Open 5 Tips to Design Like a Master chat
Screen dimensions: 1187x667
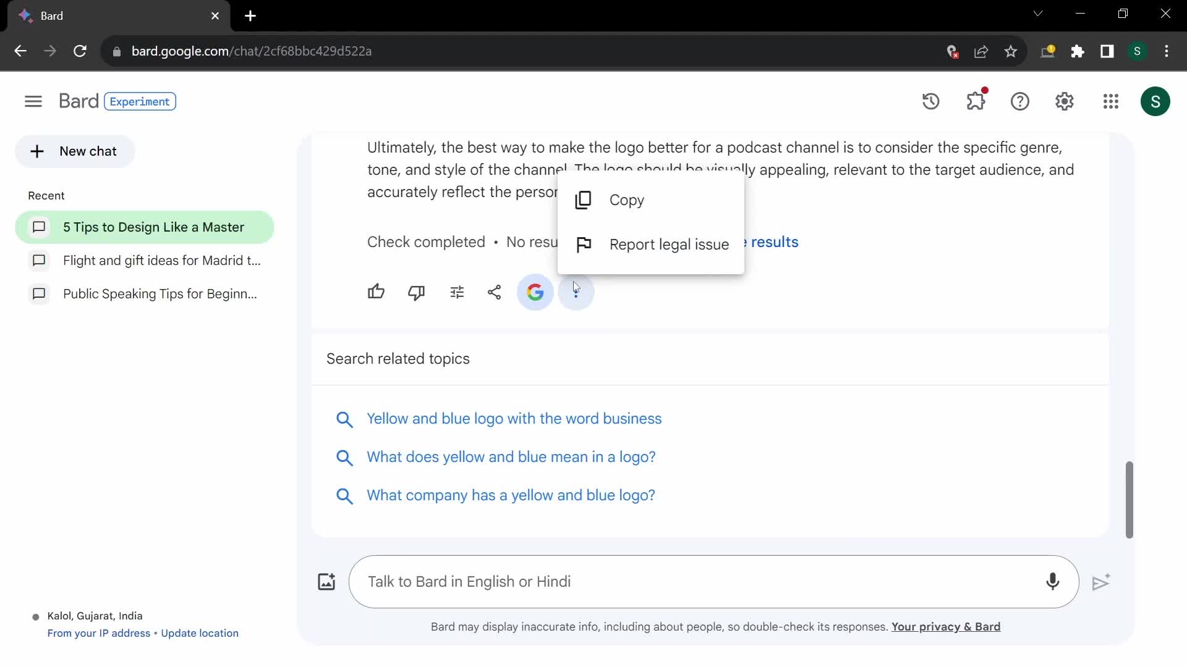point(154,228)
